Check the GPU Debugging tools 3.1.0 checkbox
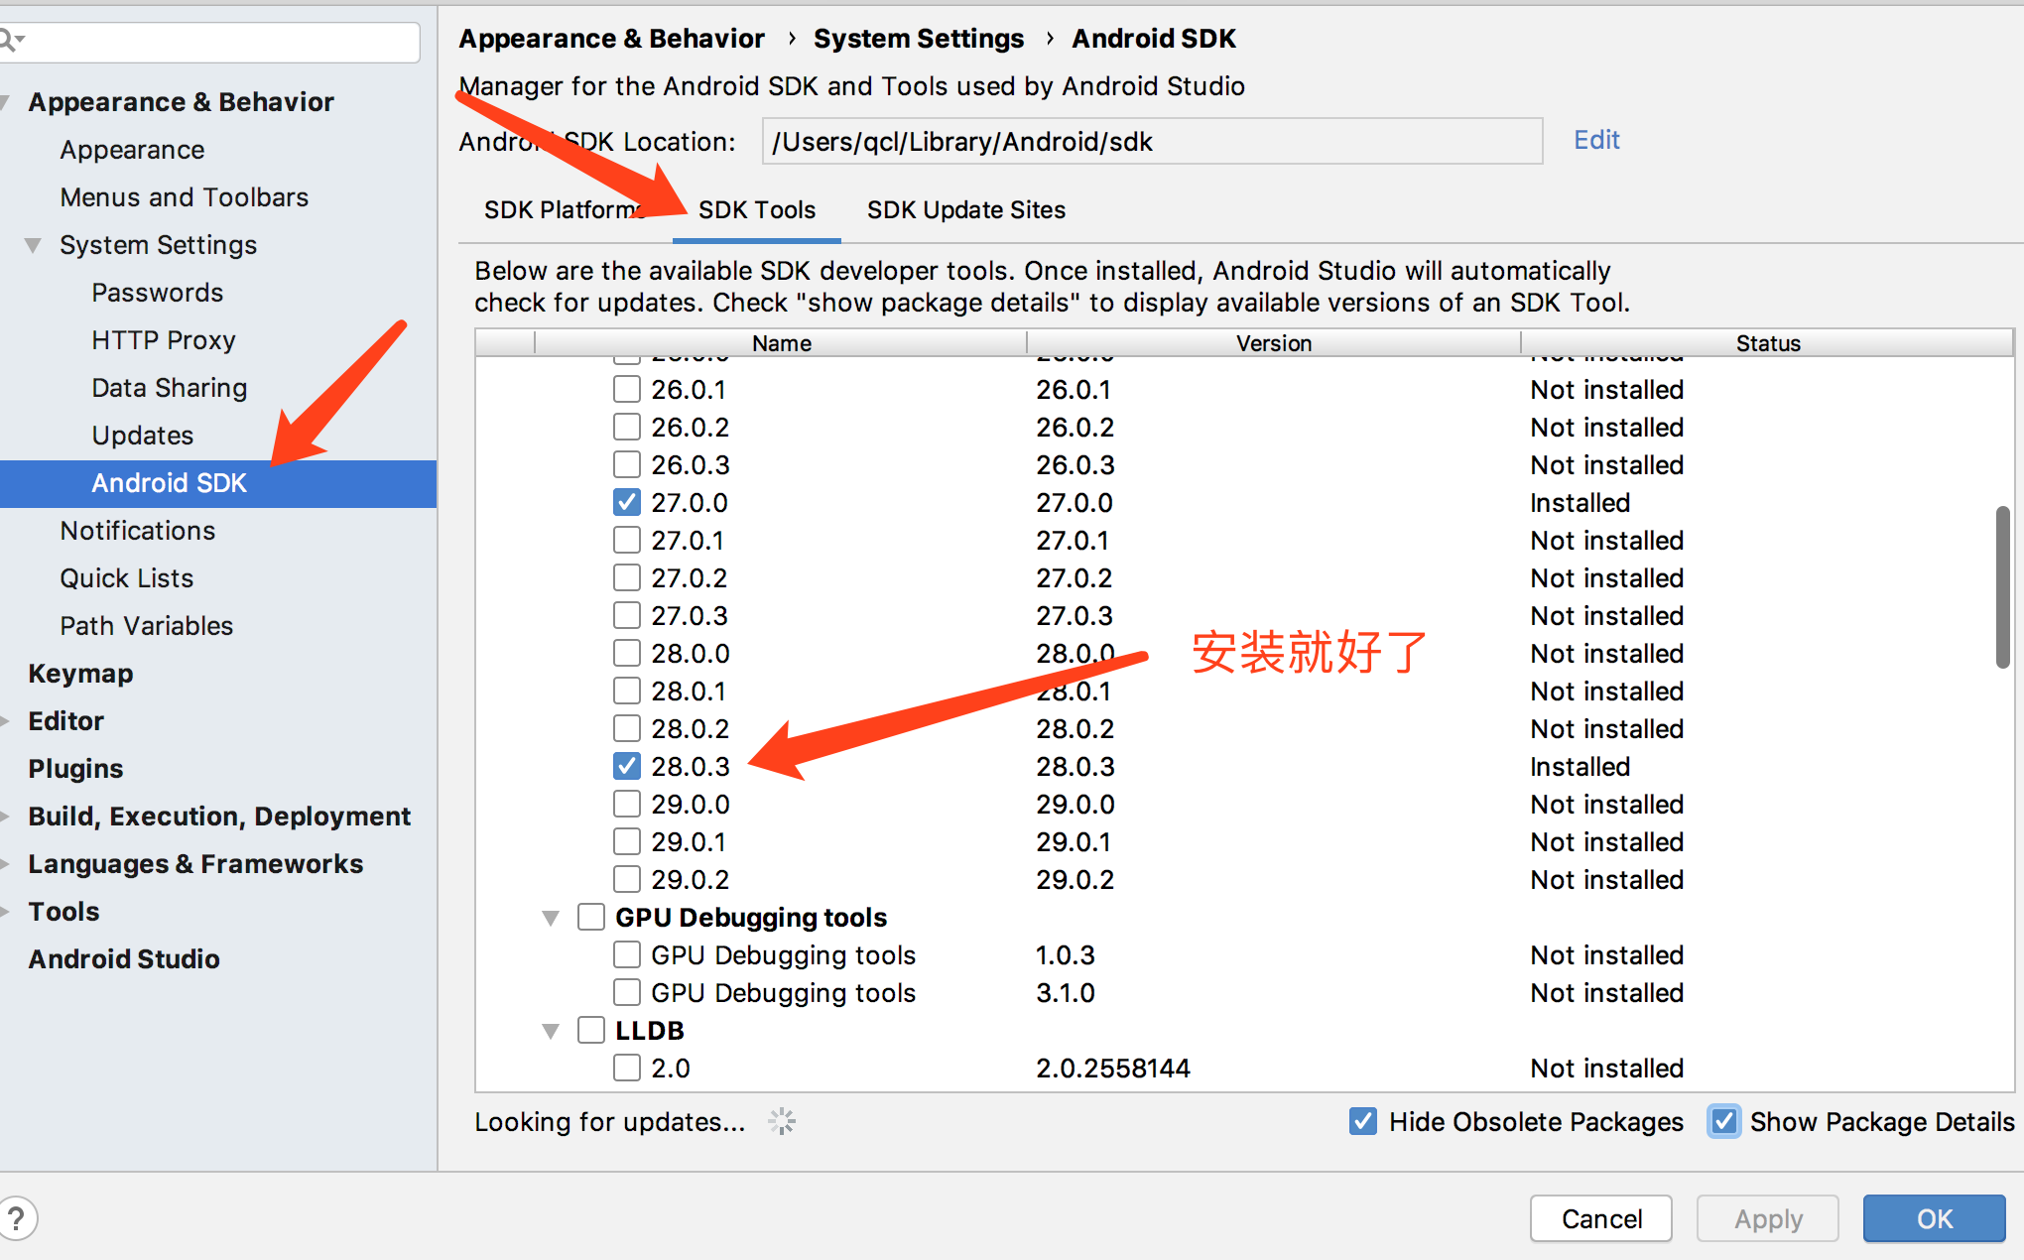The width and height of the screenshot is (2024, 1260). [x=626, y=992]
